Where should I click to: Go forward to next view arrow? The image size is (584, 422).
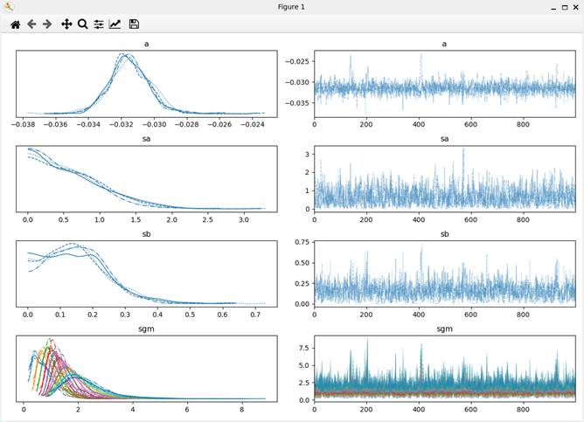[x=47, y=24]
